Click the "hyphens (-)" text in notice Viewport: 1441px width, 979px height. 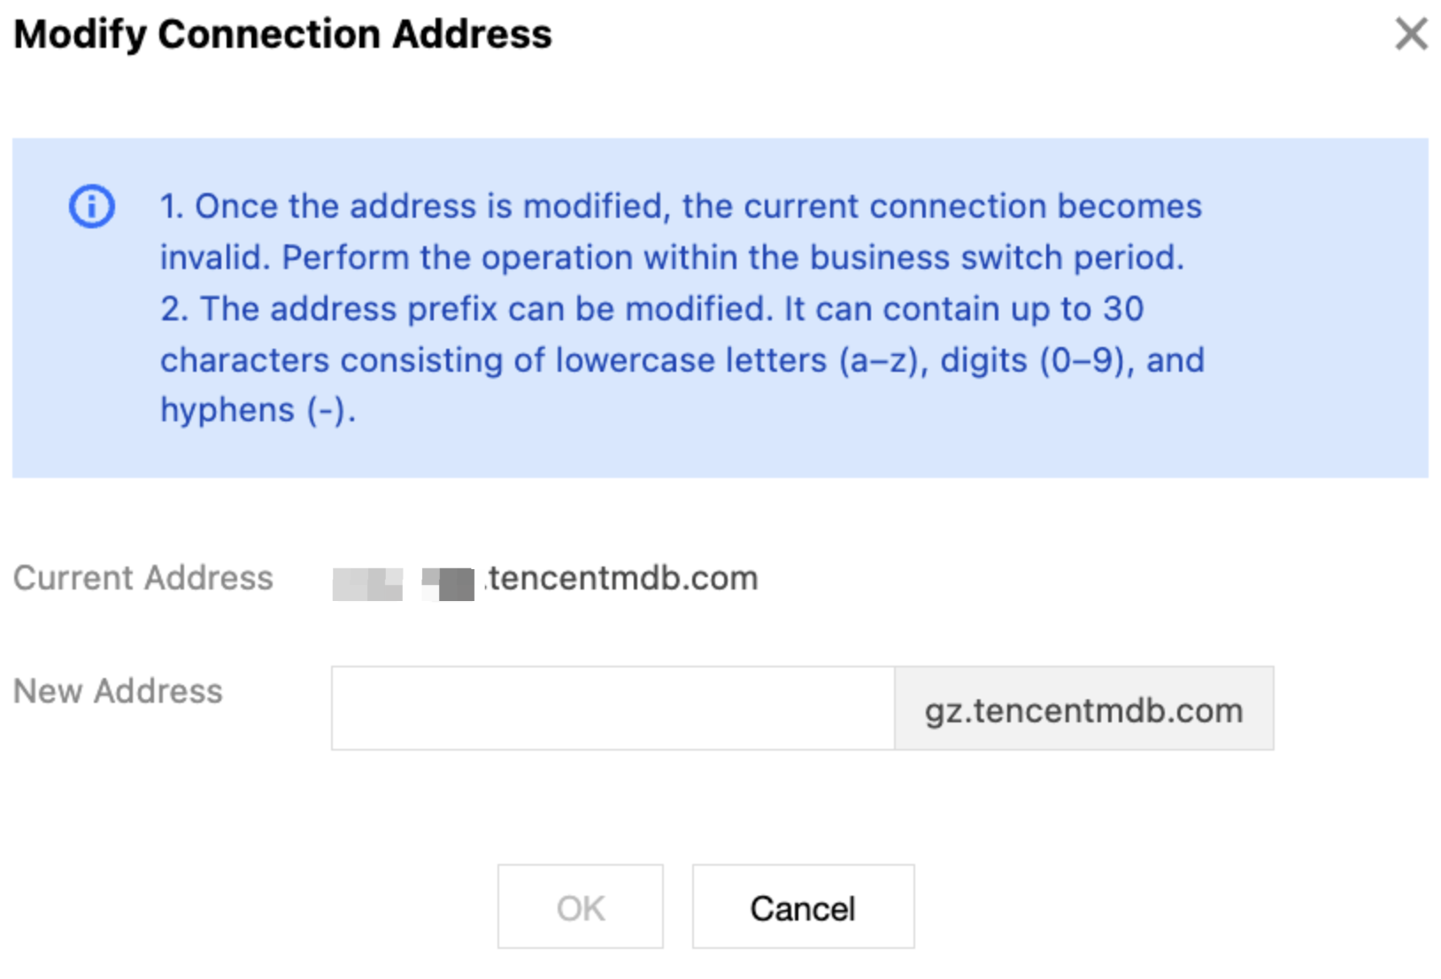(x=258, y=411)
